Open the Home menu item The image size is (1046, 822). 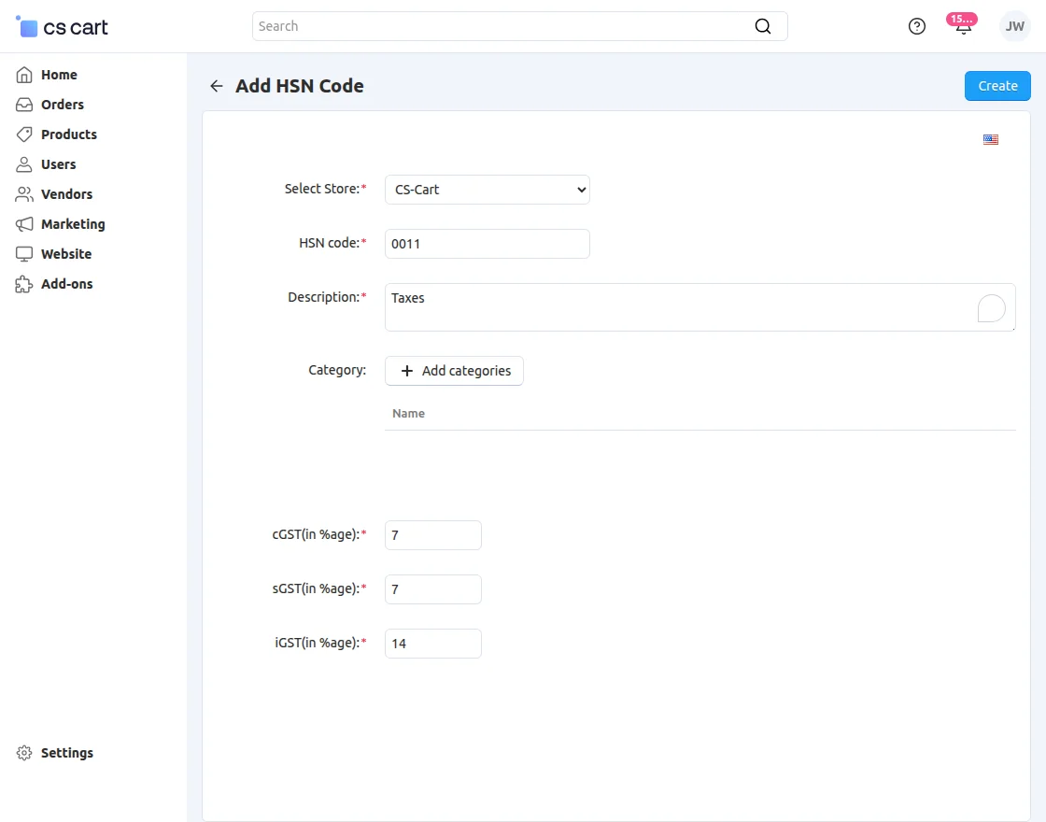[59, 75]
